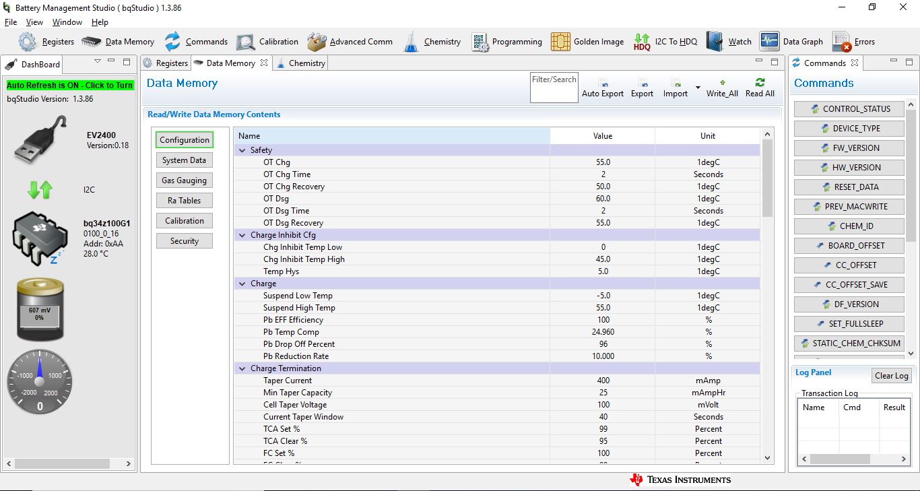
Task: Click the Taper Current value 400
Action: point(603,381)
